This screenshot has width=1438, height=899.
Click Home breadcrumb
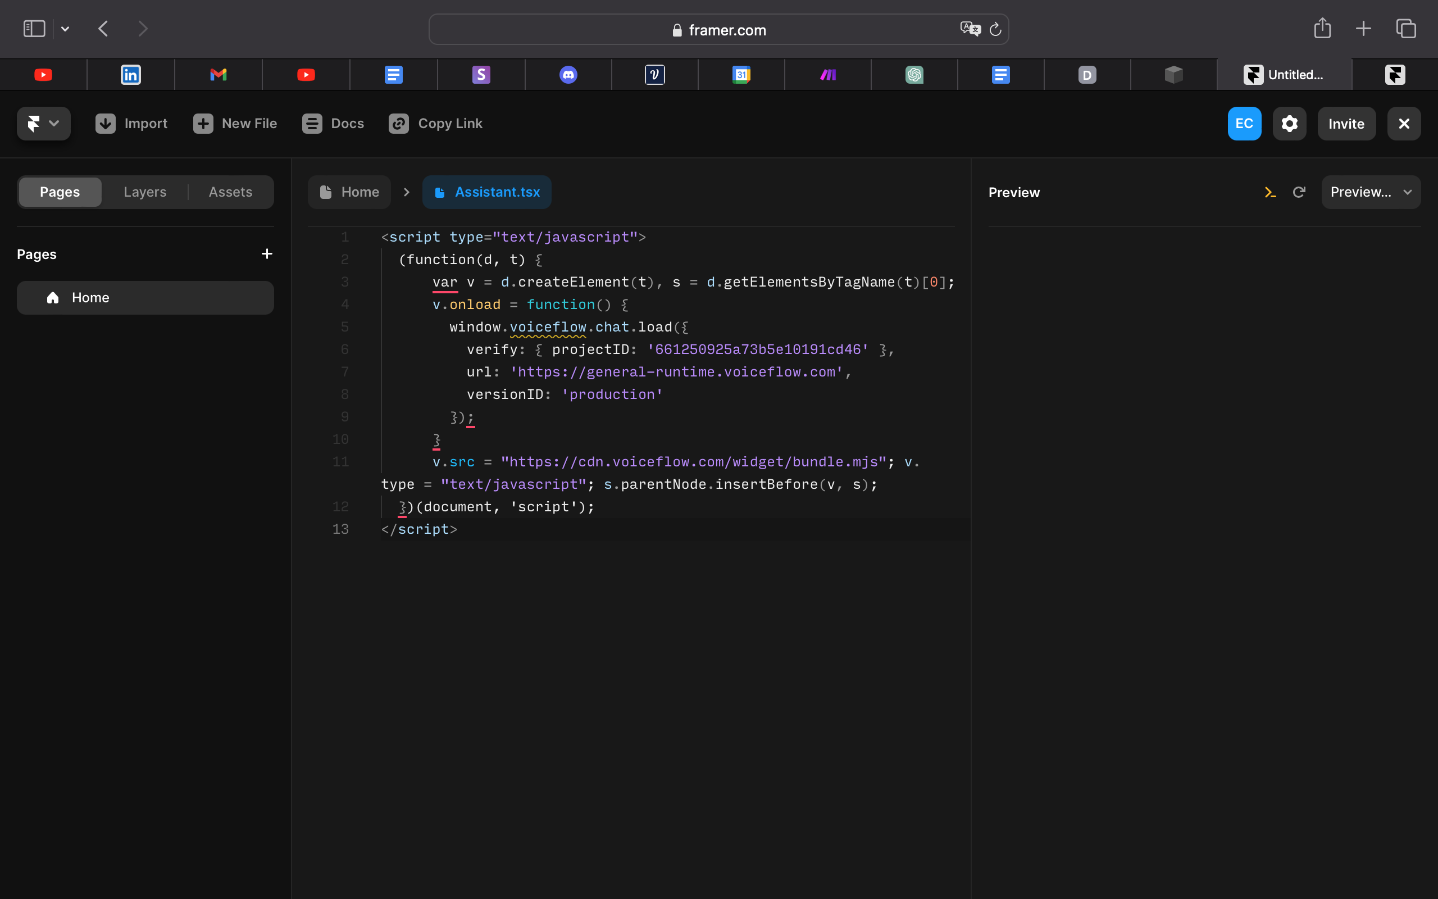(x=349, y=192)
